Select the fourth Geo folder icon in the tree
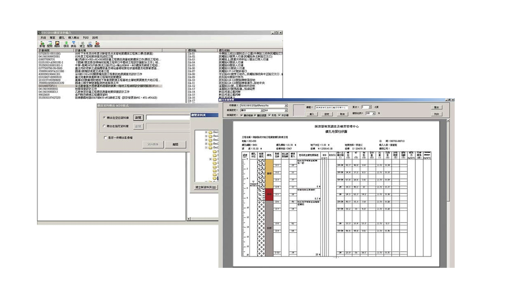 point(210,144)
